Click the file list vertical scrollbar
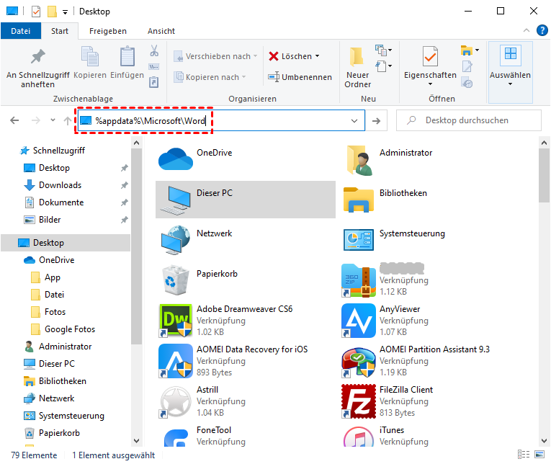 tap(544, 176)
